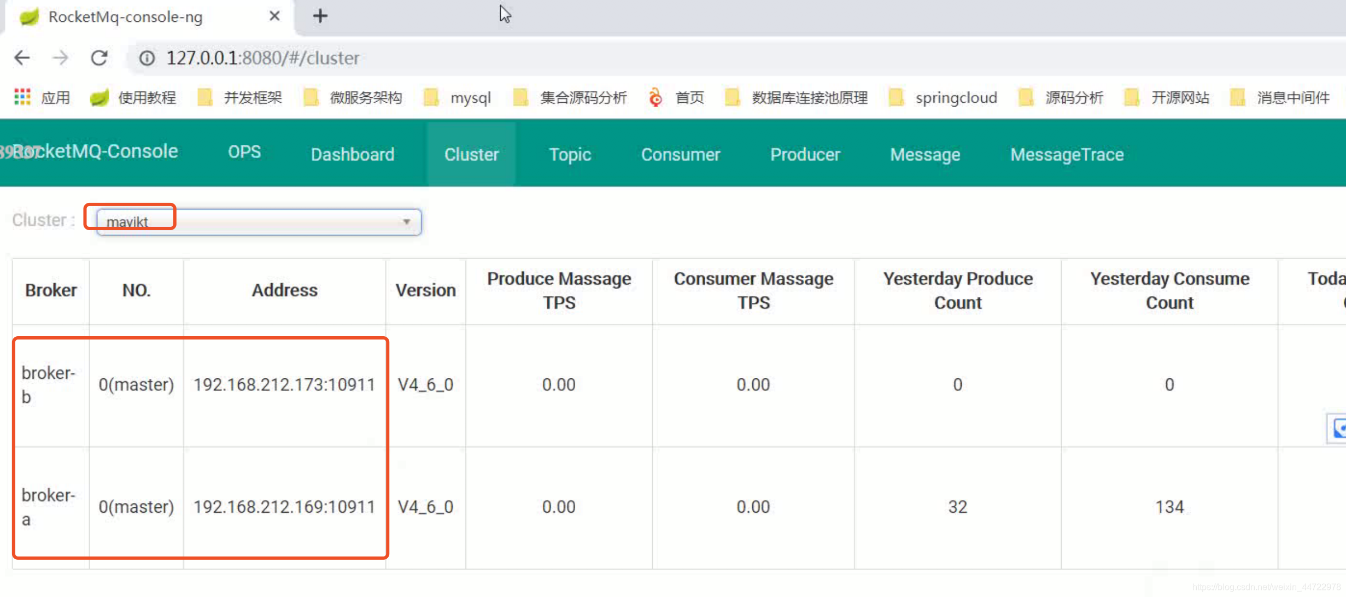Close the RocketMq-console-ng tab

click(x=274, y=16)
